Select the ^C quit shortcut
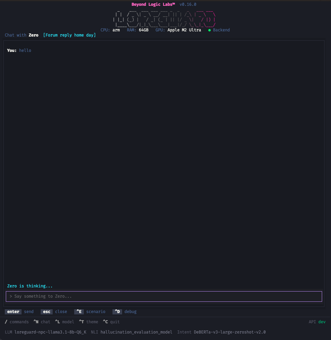The width and height of the screenshot is (331, 340). click(111, 322)
